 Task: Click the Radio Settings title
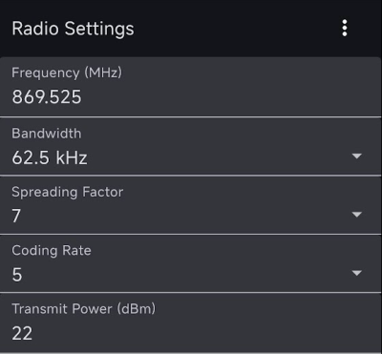pos(73,29)
